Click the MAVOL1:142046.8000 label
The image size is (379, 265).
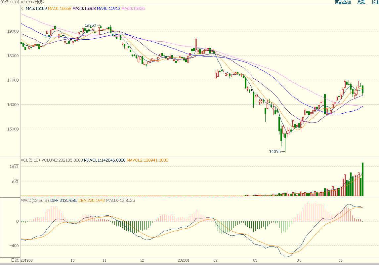pyautogui.click(x=105, y=160)
